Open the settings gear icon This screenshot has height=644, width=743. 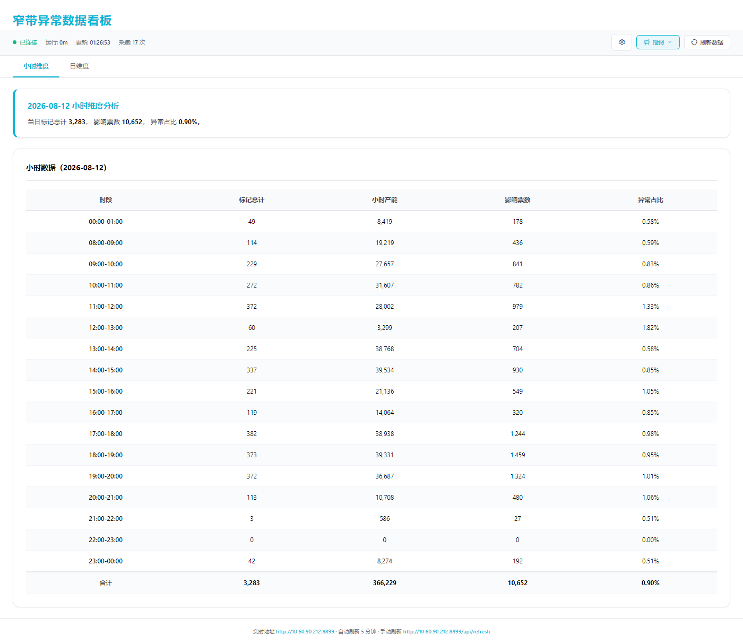622,42
